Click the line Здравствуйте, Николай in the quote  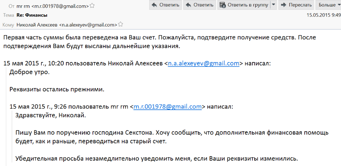tap(51, 115)
